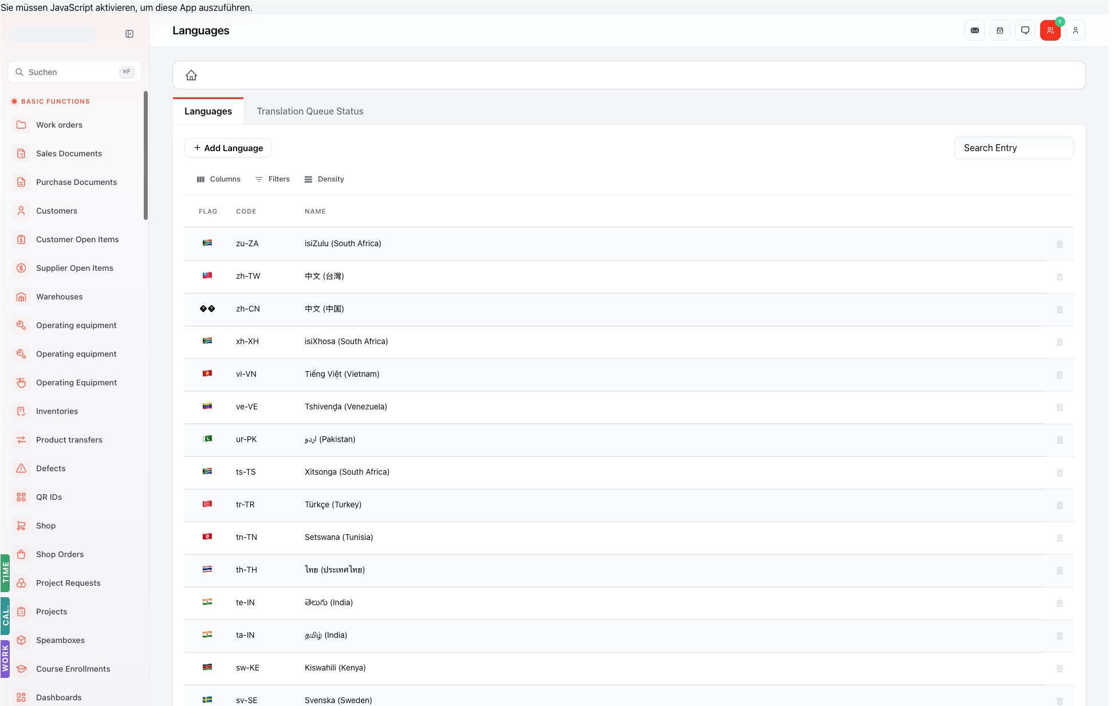
Task: Click the Add Language button
Action: (x=228, y=148)
